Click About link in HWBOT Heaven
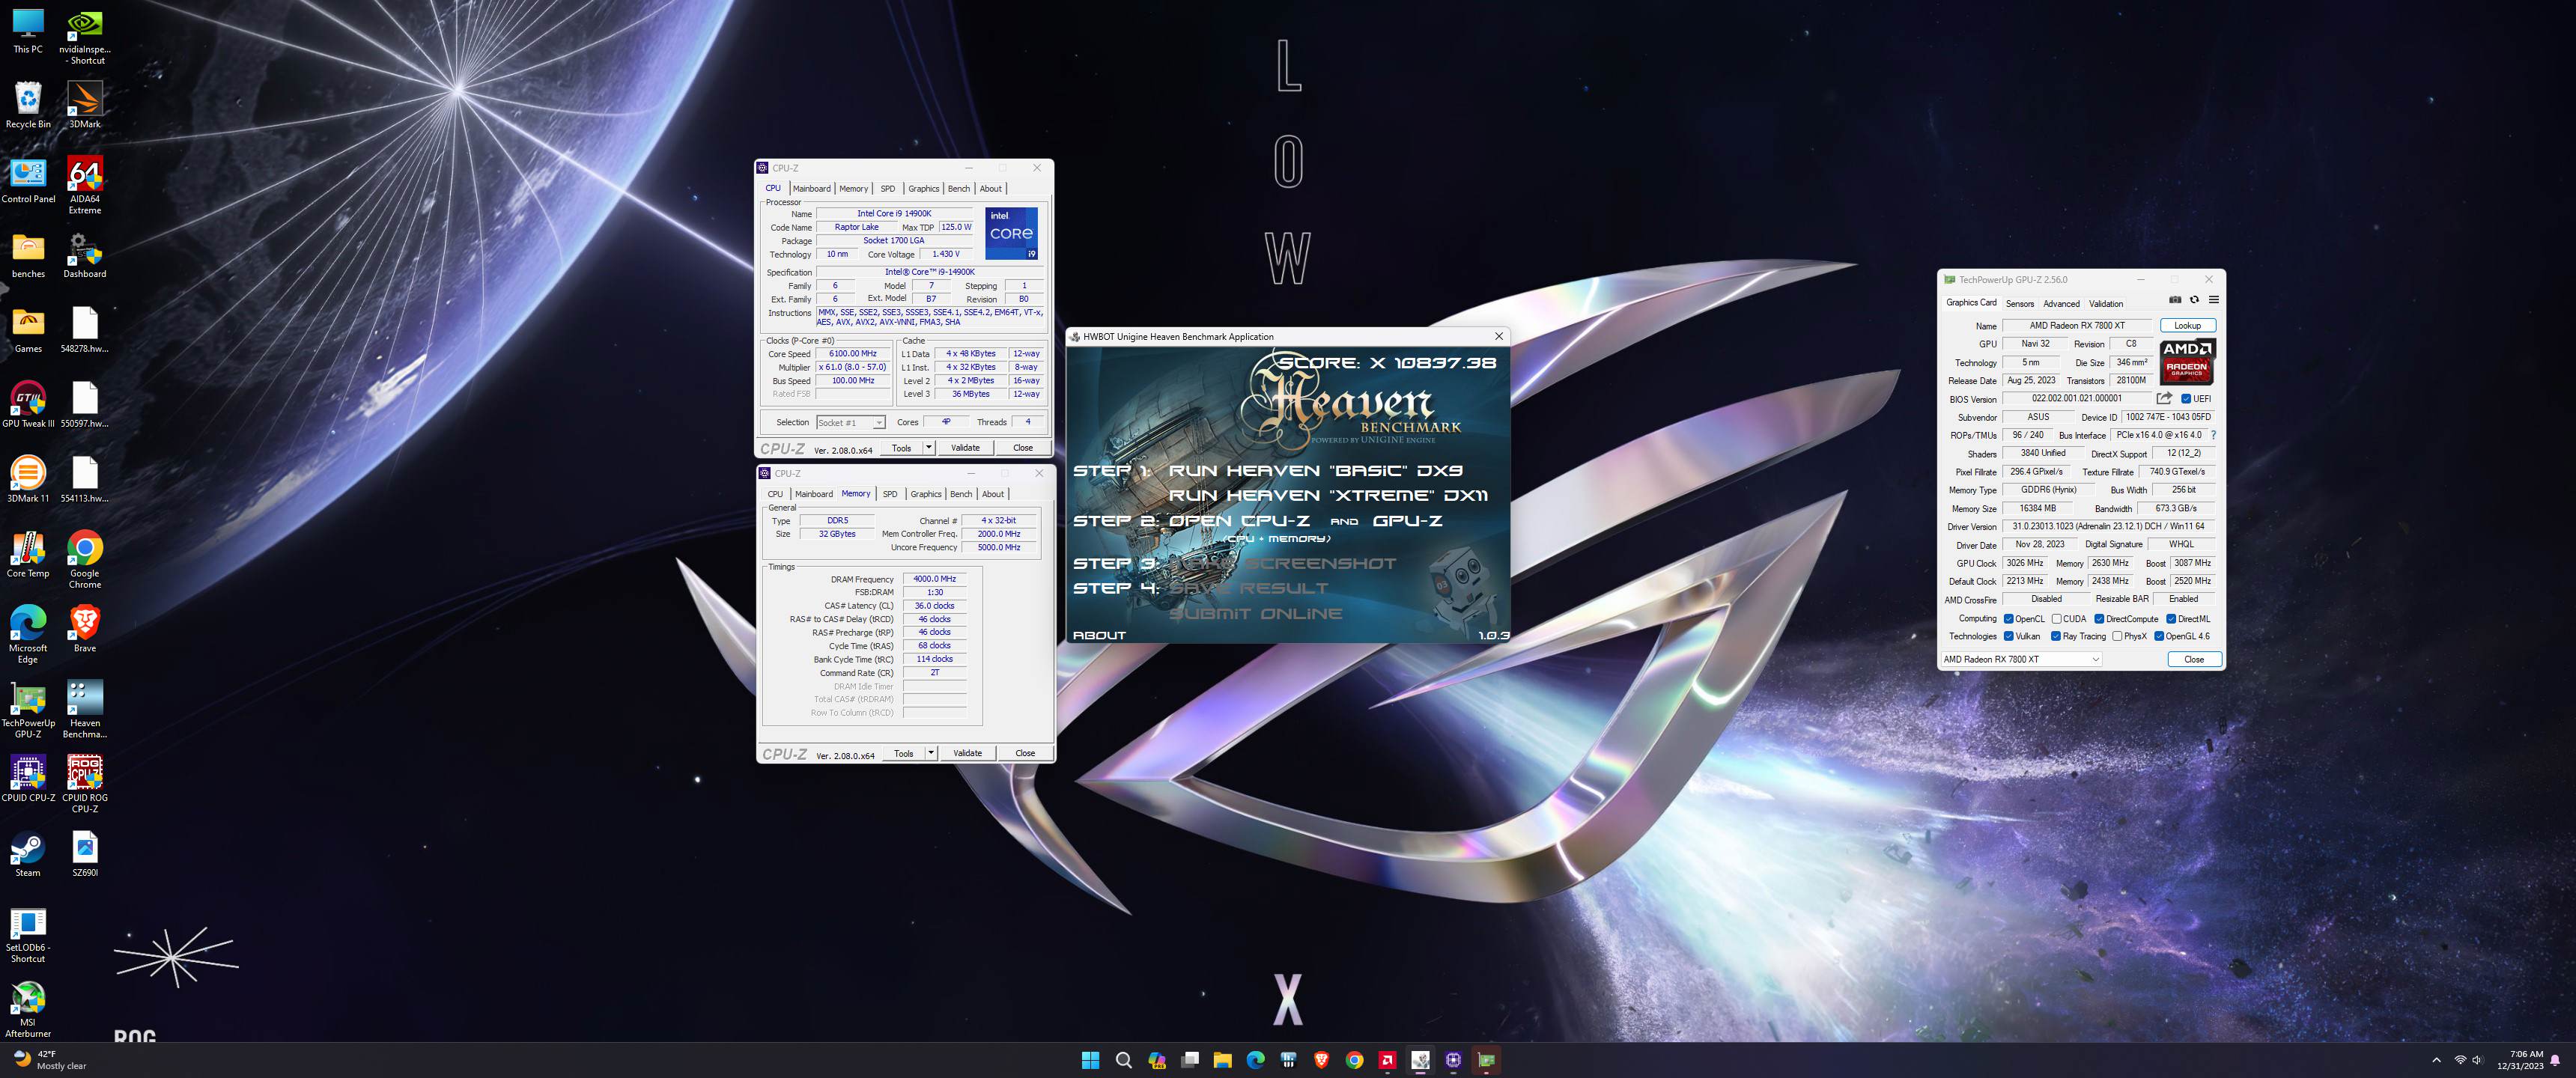The image size is (2576, 1078). 1099,635
